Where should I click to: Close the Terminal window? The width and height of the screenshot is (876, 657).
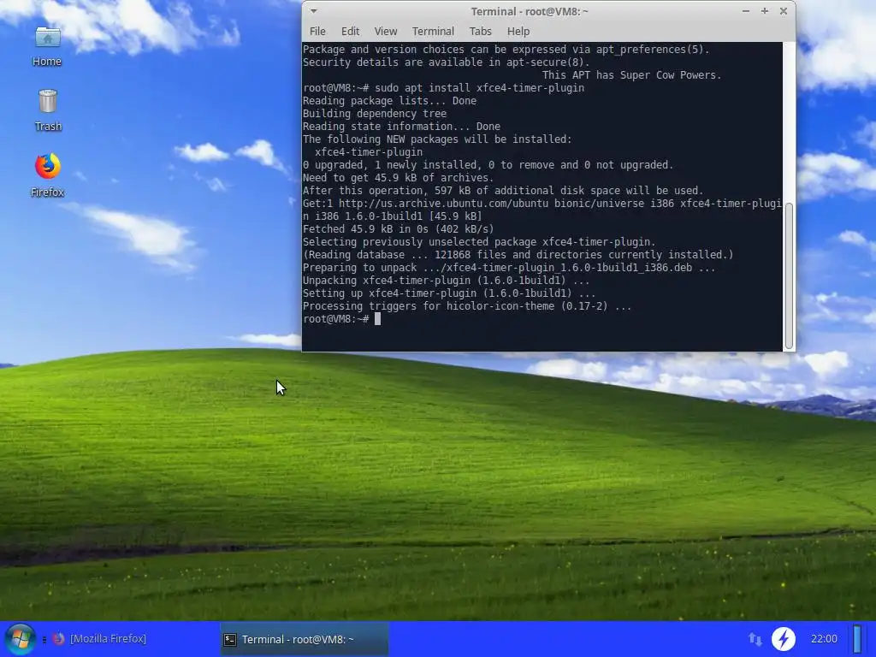pos(784,11)
